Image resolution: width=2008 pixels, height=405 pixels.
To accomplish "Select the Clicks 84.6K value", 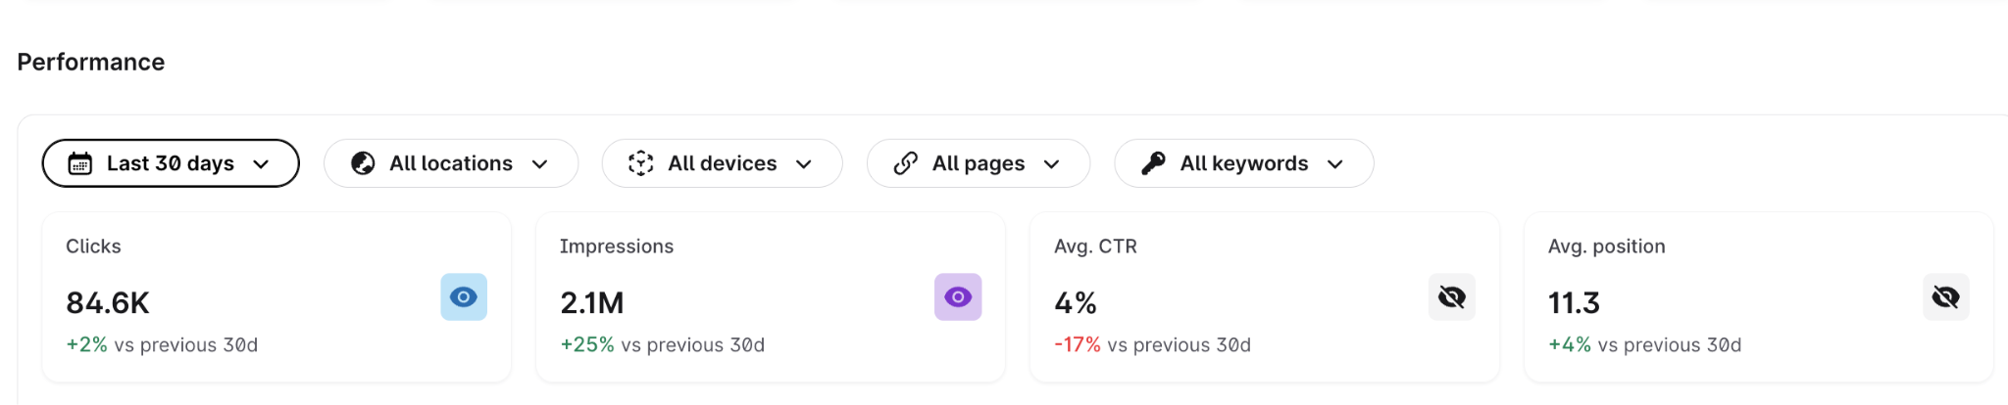I will click(108, 303).
